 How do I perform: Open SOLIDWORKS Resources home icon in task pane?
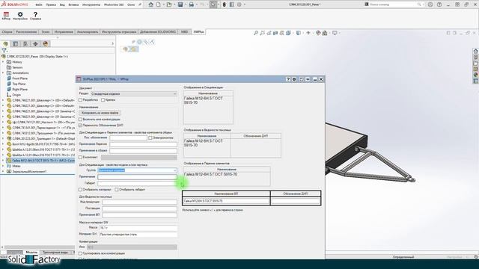pos(476,51)
